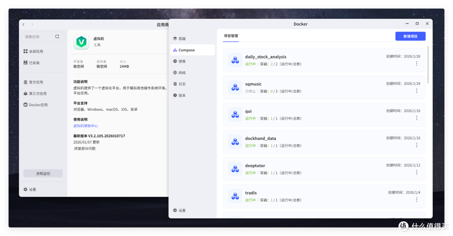Click the 虚拟机 green V app icon
453x236 pixels.
point(81,42)
